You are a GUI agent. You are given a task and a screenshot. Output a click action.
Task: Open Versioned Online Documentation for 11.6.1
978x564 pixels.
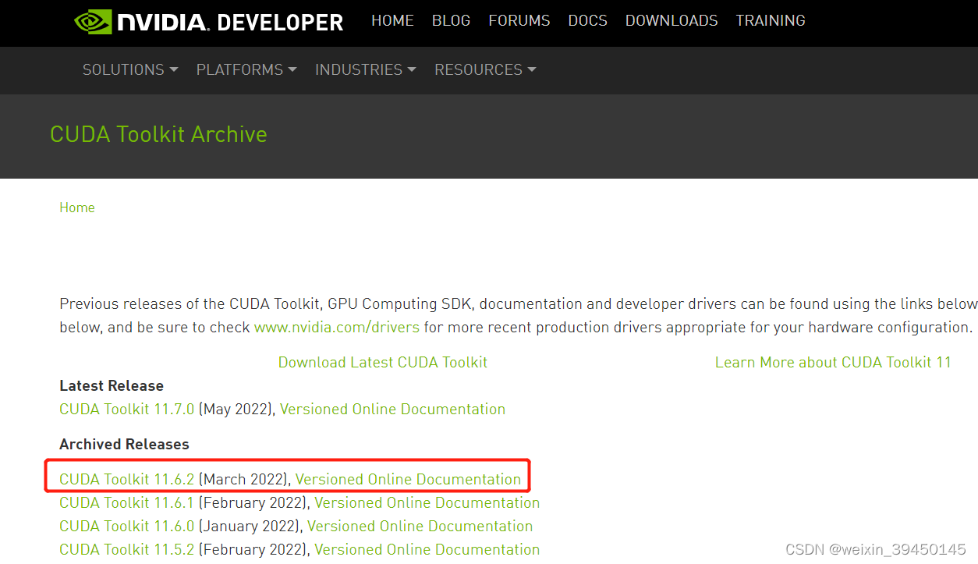tap(427, 503)
